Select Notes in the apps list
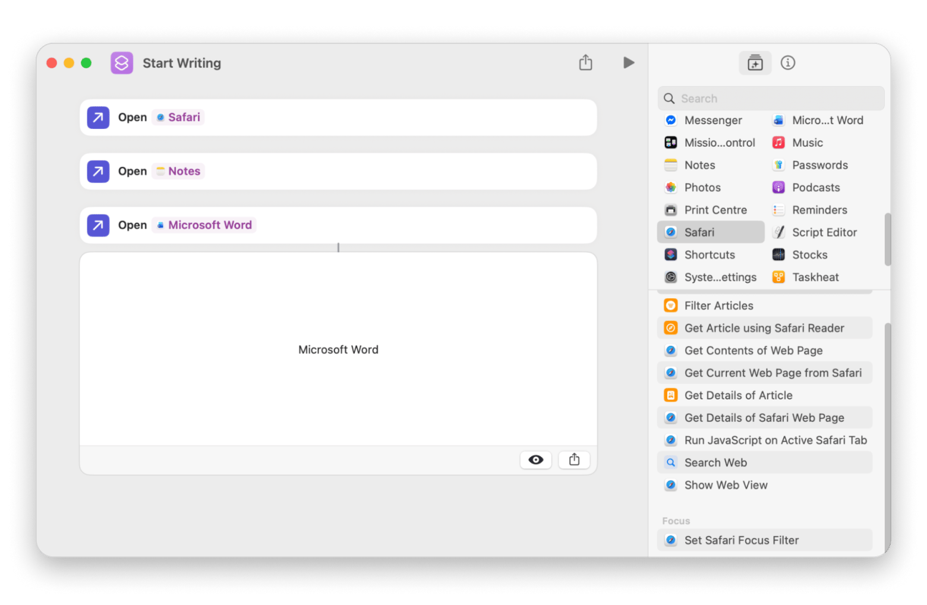Screen dimensions: 927x605 [x=711, y=165]
